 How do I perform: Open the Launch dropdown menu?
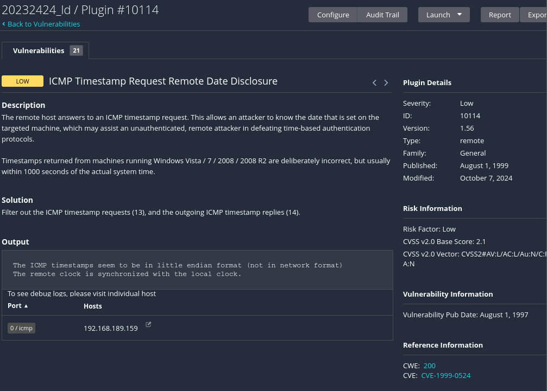443,15
